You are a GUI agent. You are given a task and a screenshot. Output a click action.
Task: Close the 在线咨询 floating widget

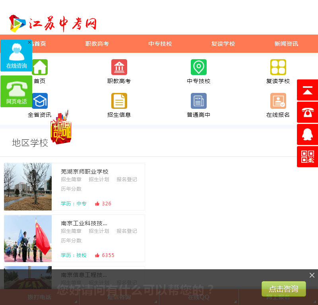29,42
